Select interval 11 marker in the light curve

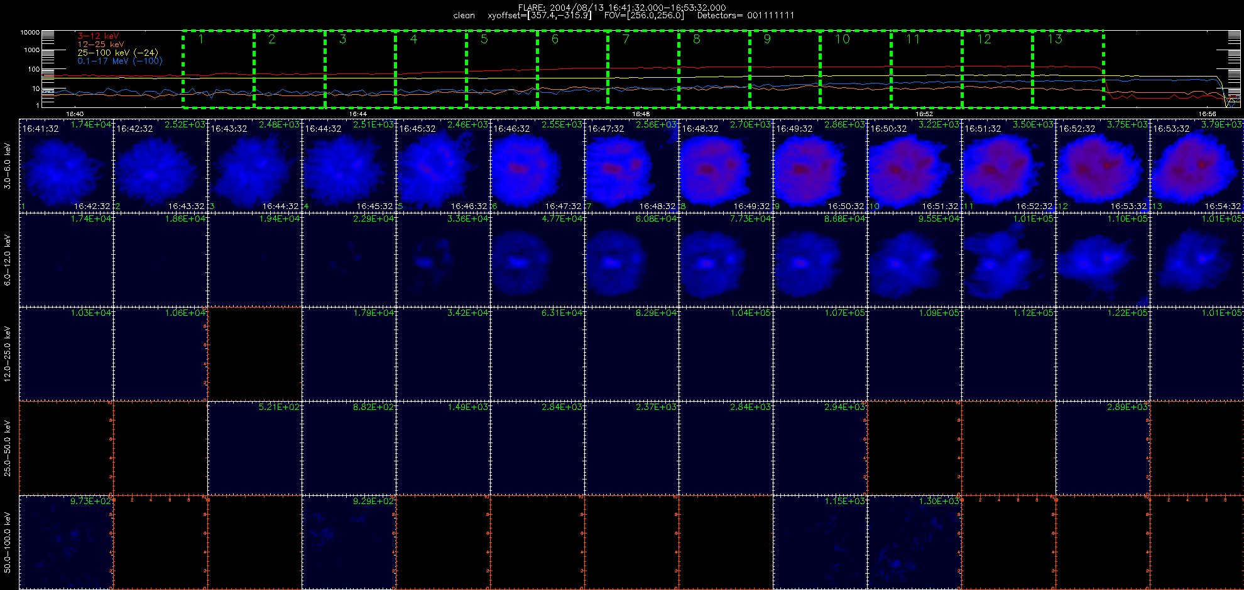point(913,40)
